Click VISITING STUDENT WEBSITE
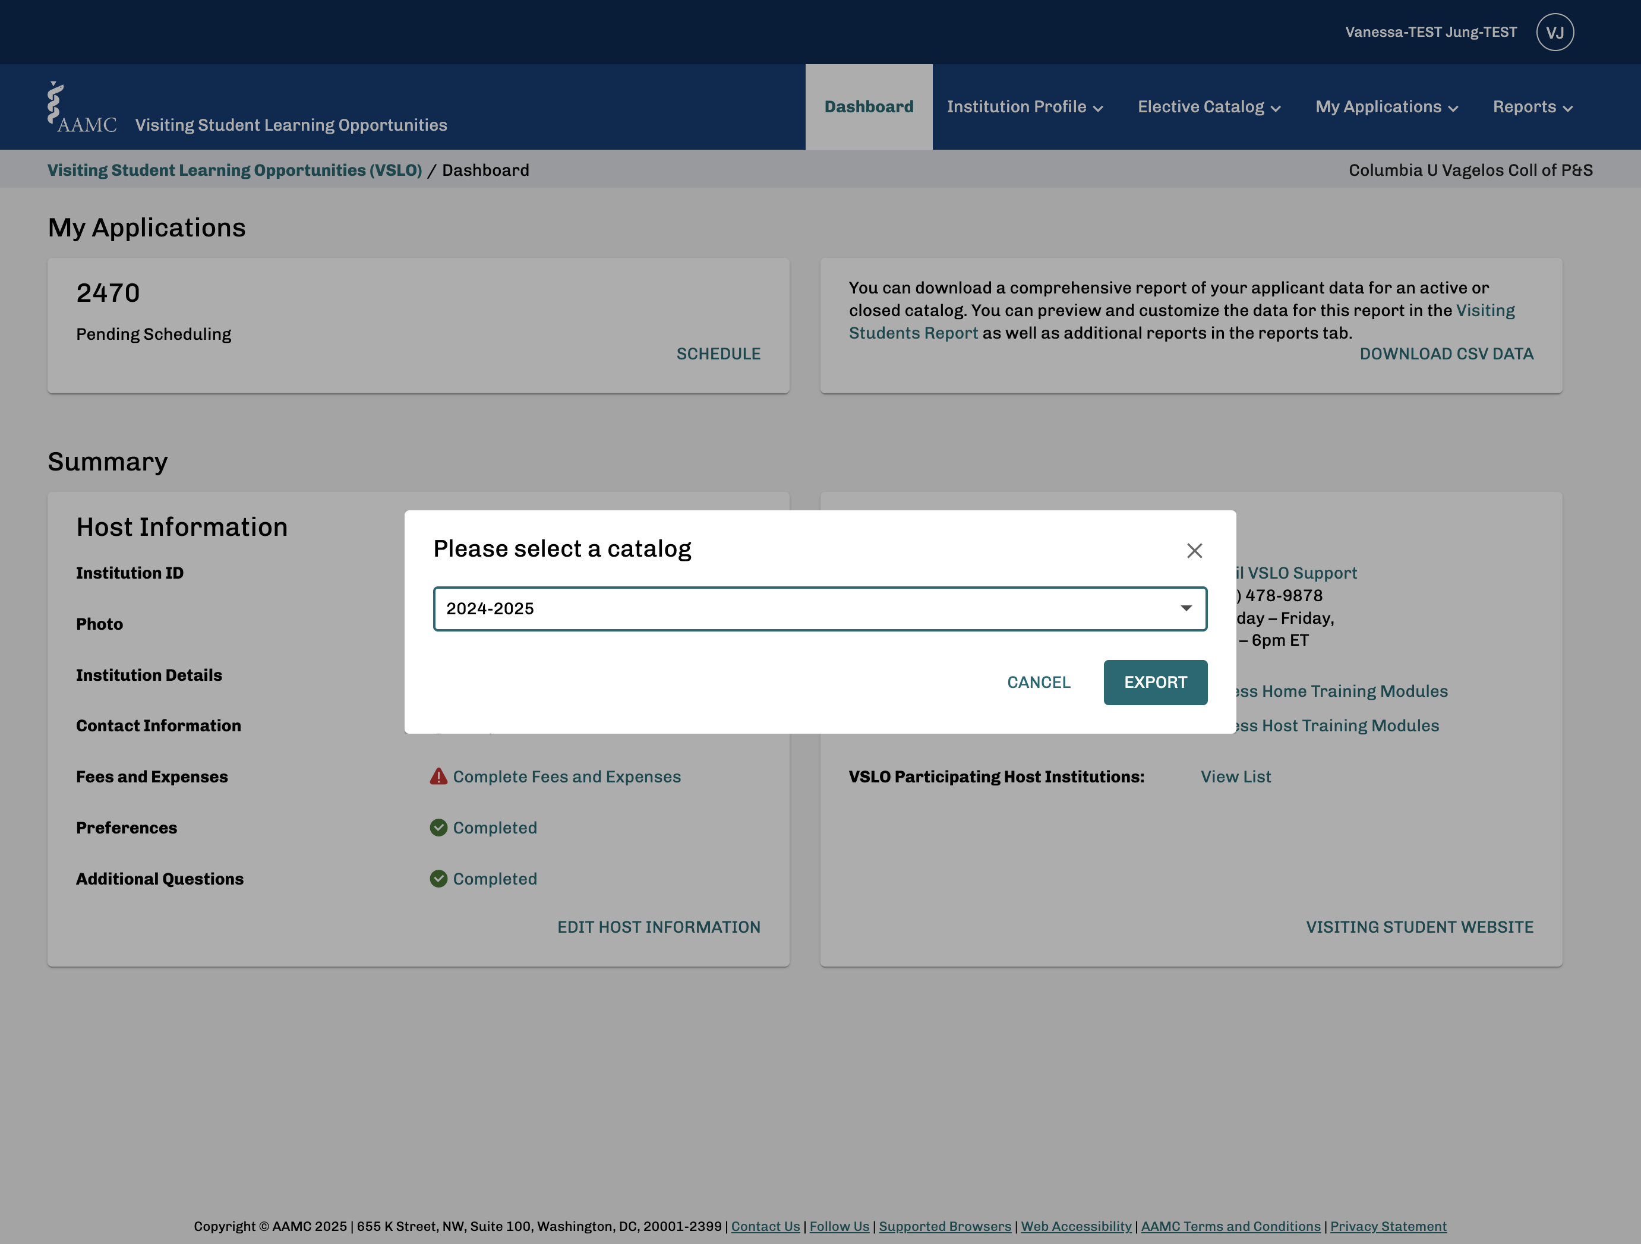The image size is (1641, 1244). click(1419, 927)
